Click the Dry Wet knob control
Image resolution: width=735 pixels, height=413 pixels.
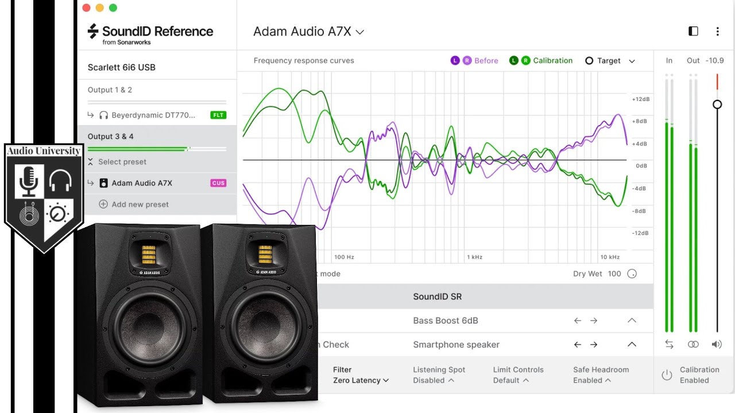click(x=632, y=274)
